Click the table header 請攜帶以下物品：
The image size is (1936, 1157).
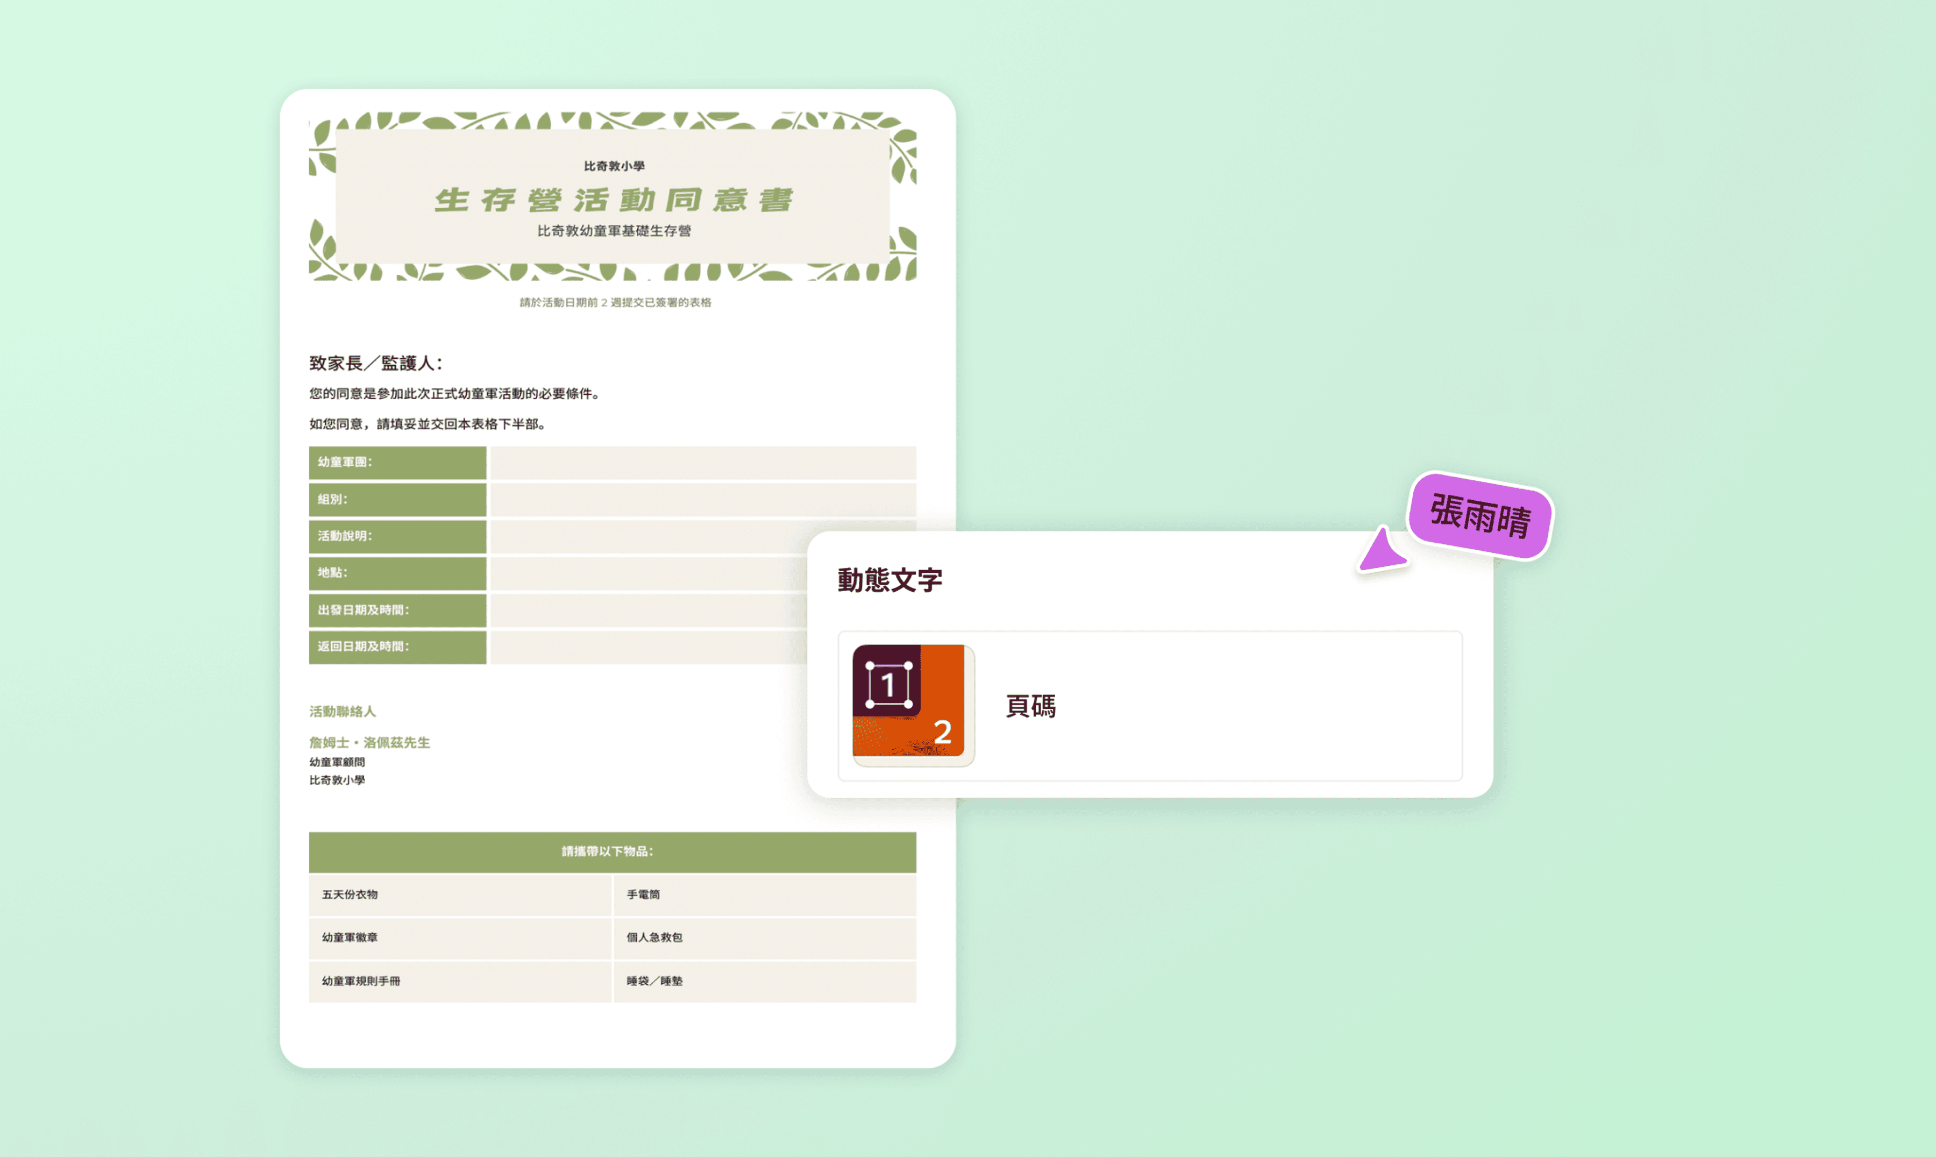(x=613, y=851)
